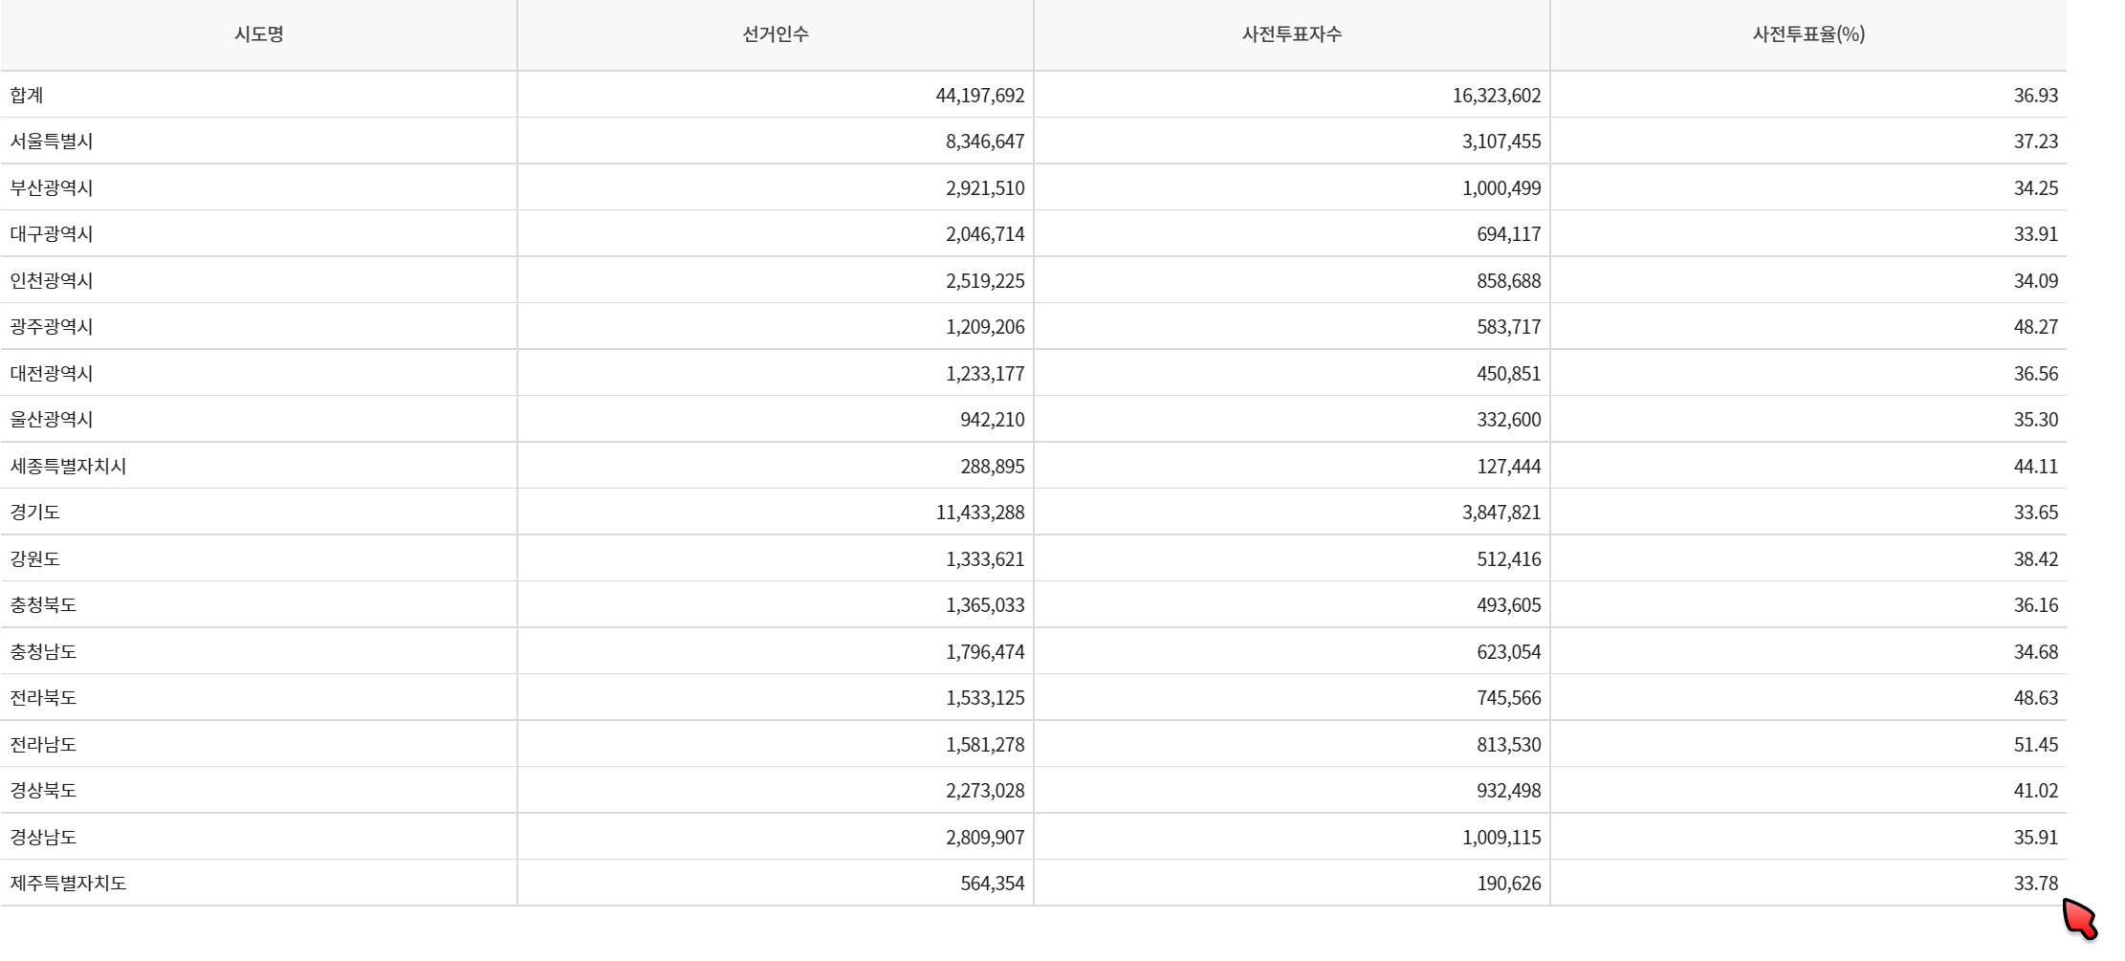This screenshot has width=2125, height=961.
Task: Click Jeonnam turnout value 51.45
Action: (x=2036, y=745)
